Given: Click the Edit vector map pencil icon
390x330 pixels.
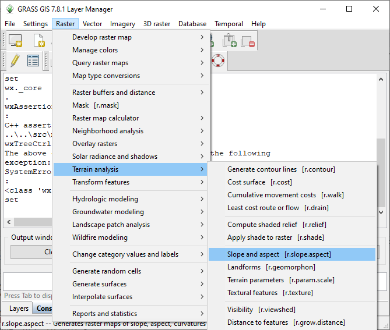Looking at the screenshot, I should [x=15, y=61].
